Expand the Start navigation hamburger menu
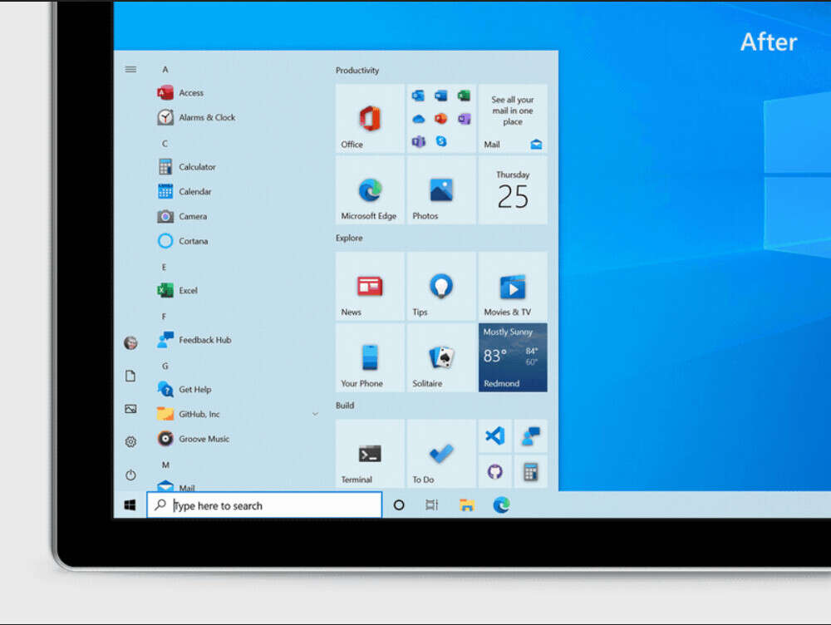This screenshot has height=625, width=831. (x=130, y=70)
